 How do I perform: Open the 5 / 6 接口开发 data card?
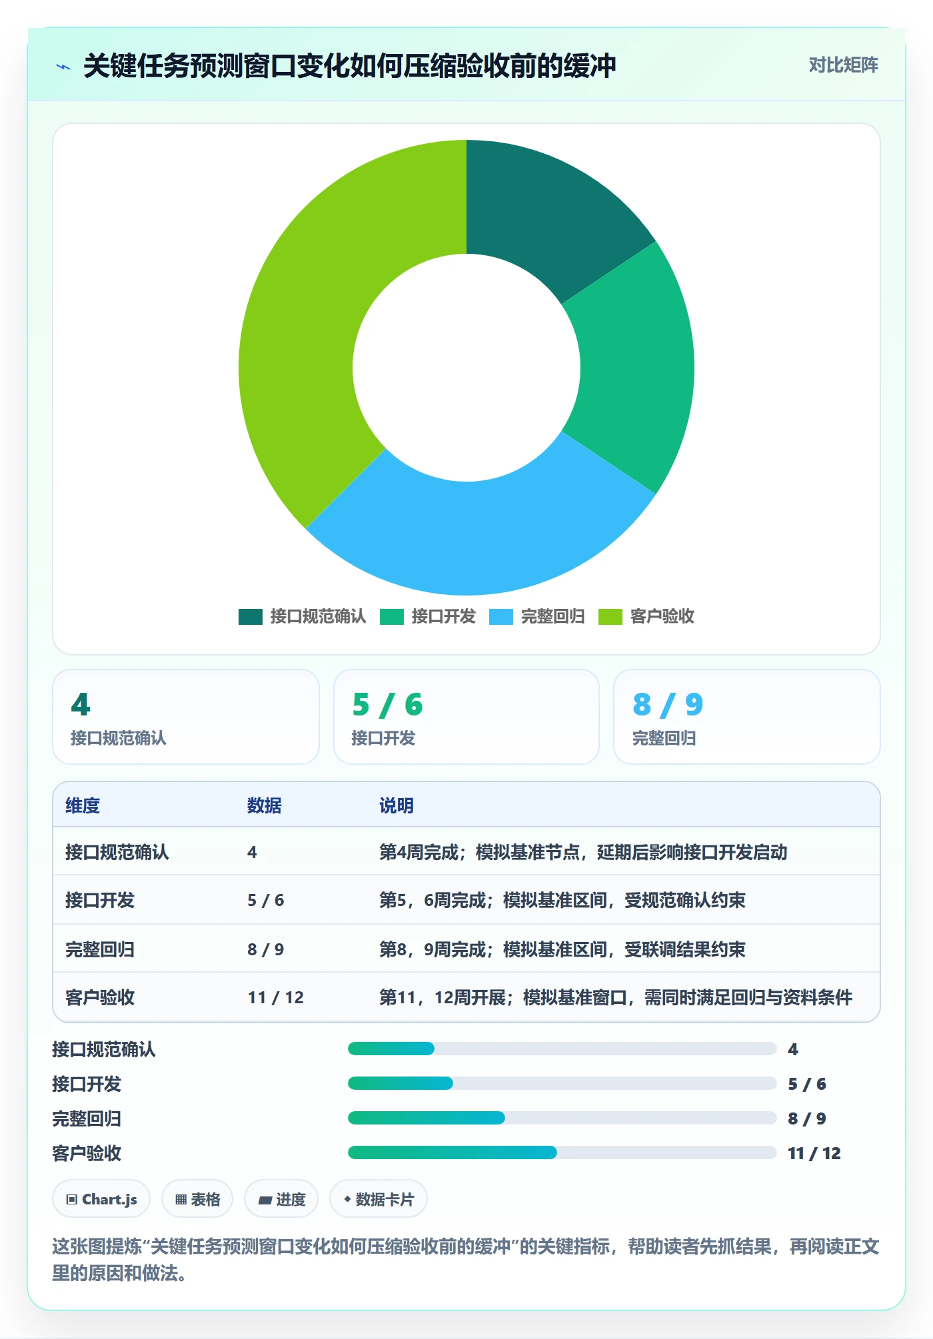[x=467, y=717]
